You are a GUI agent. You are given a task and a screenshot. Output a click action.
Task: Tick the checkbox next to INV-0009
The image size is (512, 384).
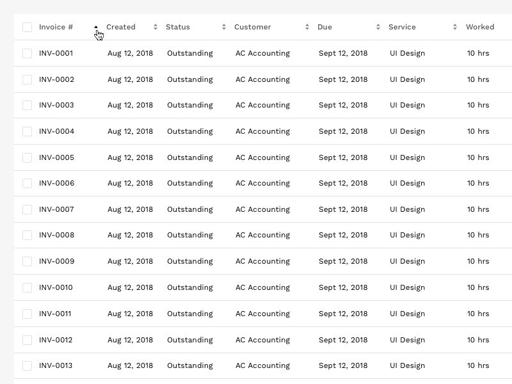click(x=27, y=261)
